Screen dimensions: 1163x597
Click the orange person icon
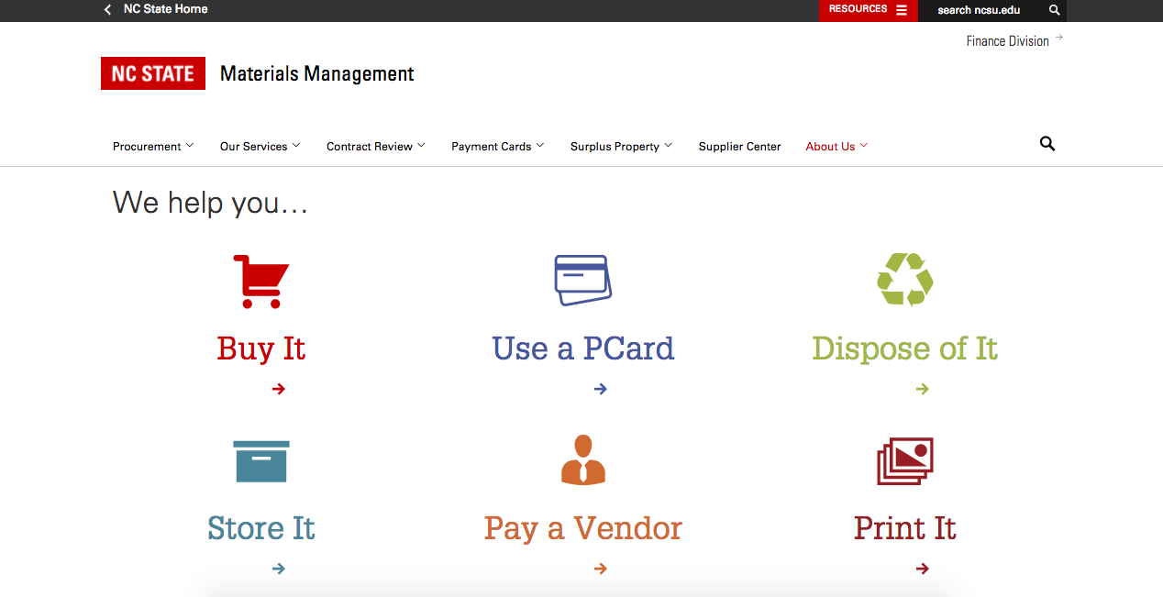click(x=583, y=460)
